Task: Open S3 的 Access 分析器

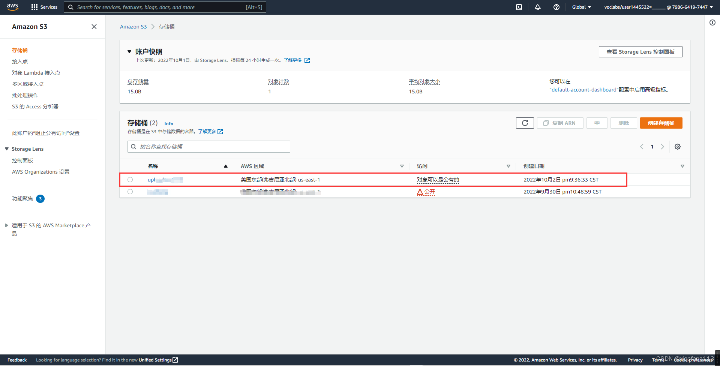Action: pyautogui.click(x=35, y=106)
